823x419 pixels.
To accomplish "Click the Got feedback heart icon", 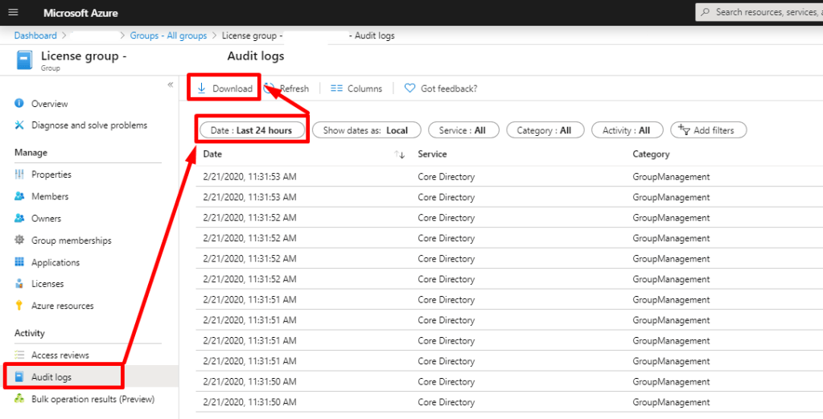I will click(410, 88).
